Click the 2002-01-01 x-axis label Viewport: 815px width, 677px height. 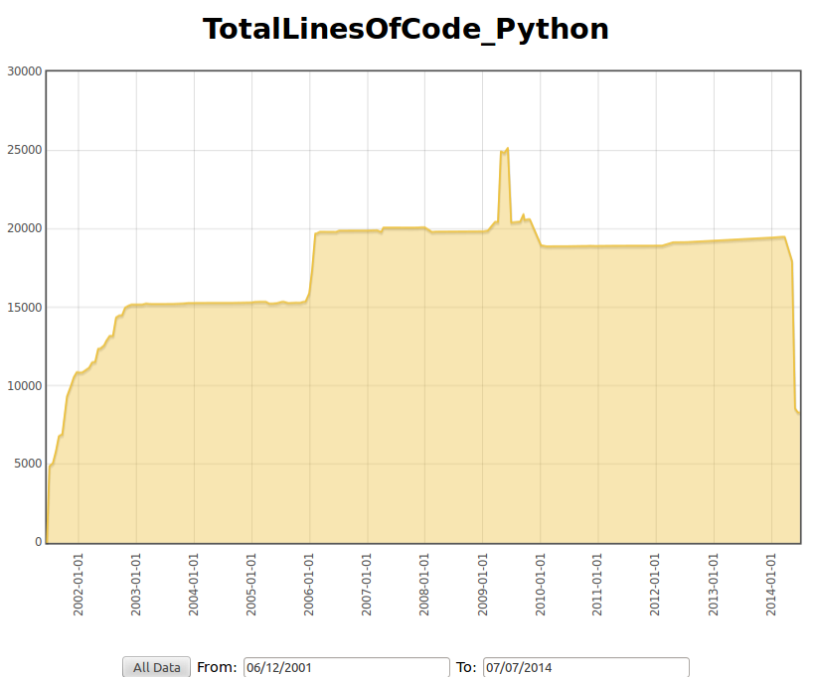pyautogui.click(x=78, y=586)
